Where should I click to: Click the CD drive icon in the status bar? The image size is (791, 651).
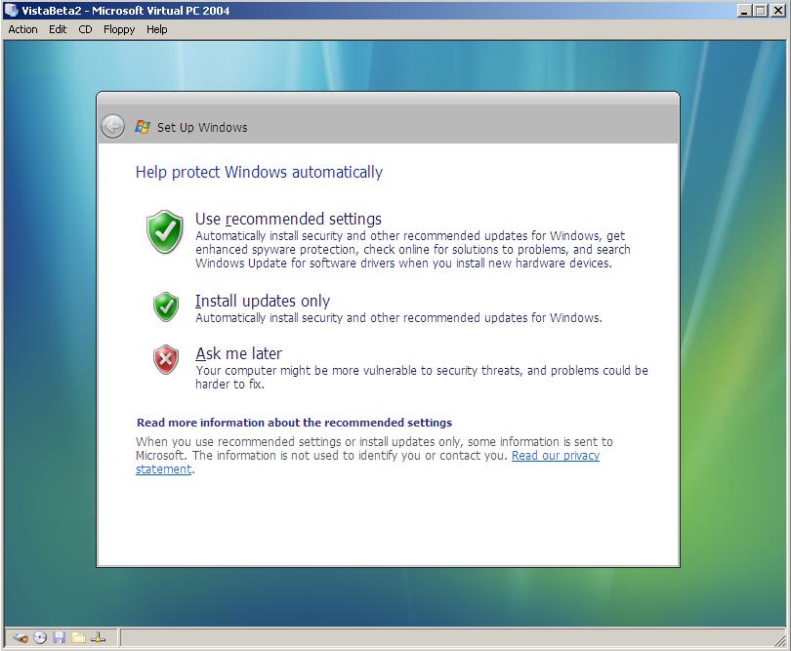(40, 638)
